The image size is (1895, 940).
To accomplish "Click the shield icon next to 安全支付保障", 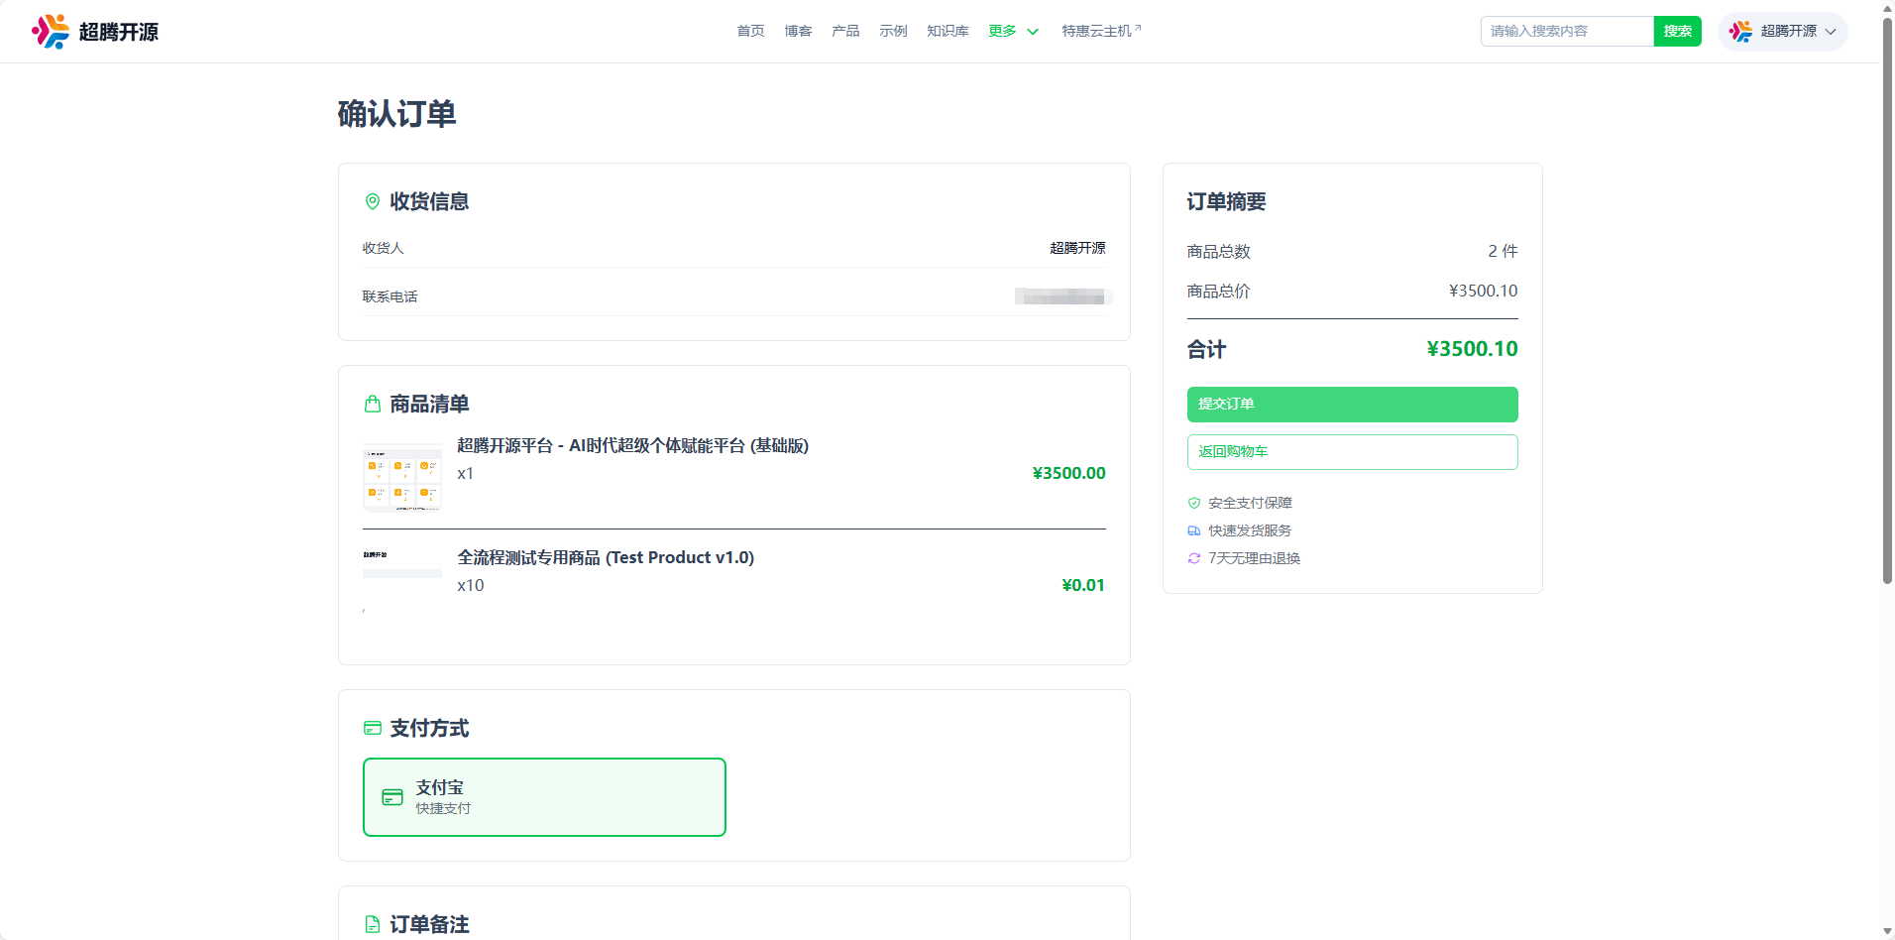I will [x=1194, y=503].
